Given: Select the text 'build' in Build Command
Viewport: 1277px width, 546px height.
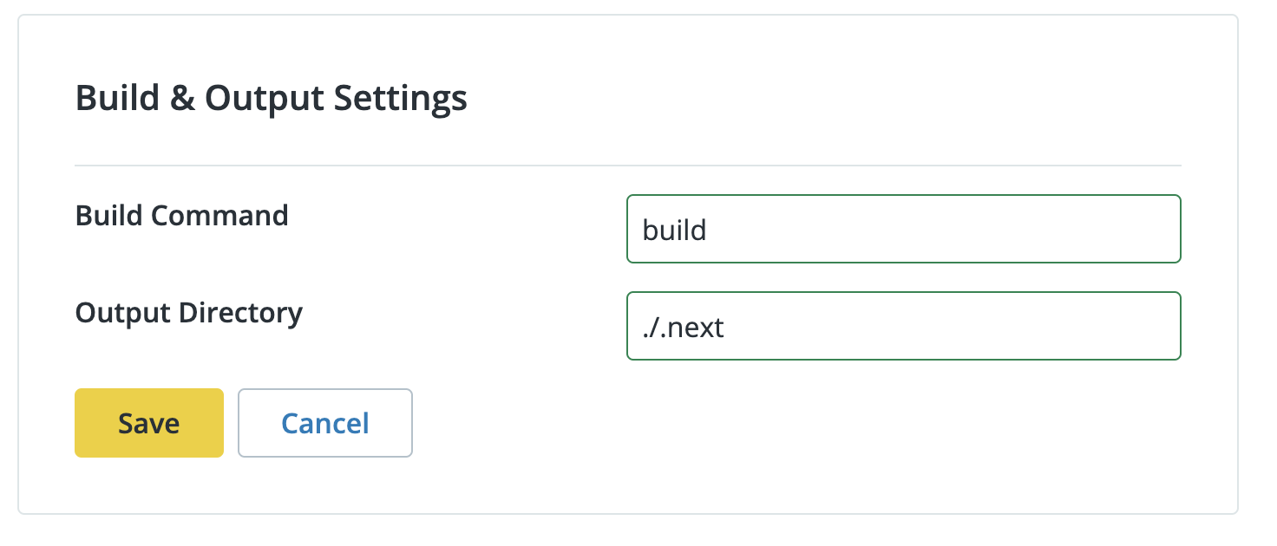Looking at the screenshot, I should point(673,229).
